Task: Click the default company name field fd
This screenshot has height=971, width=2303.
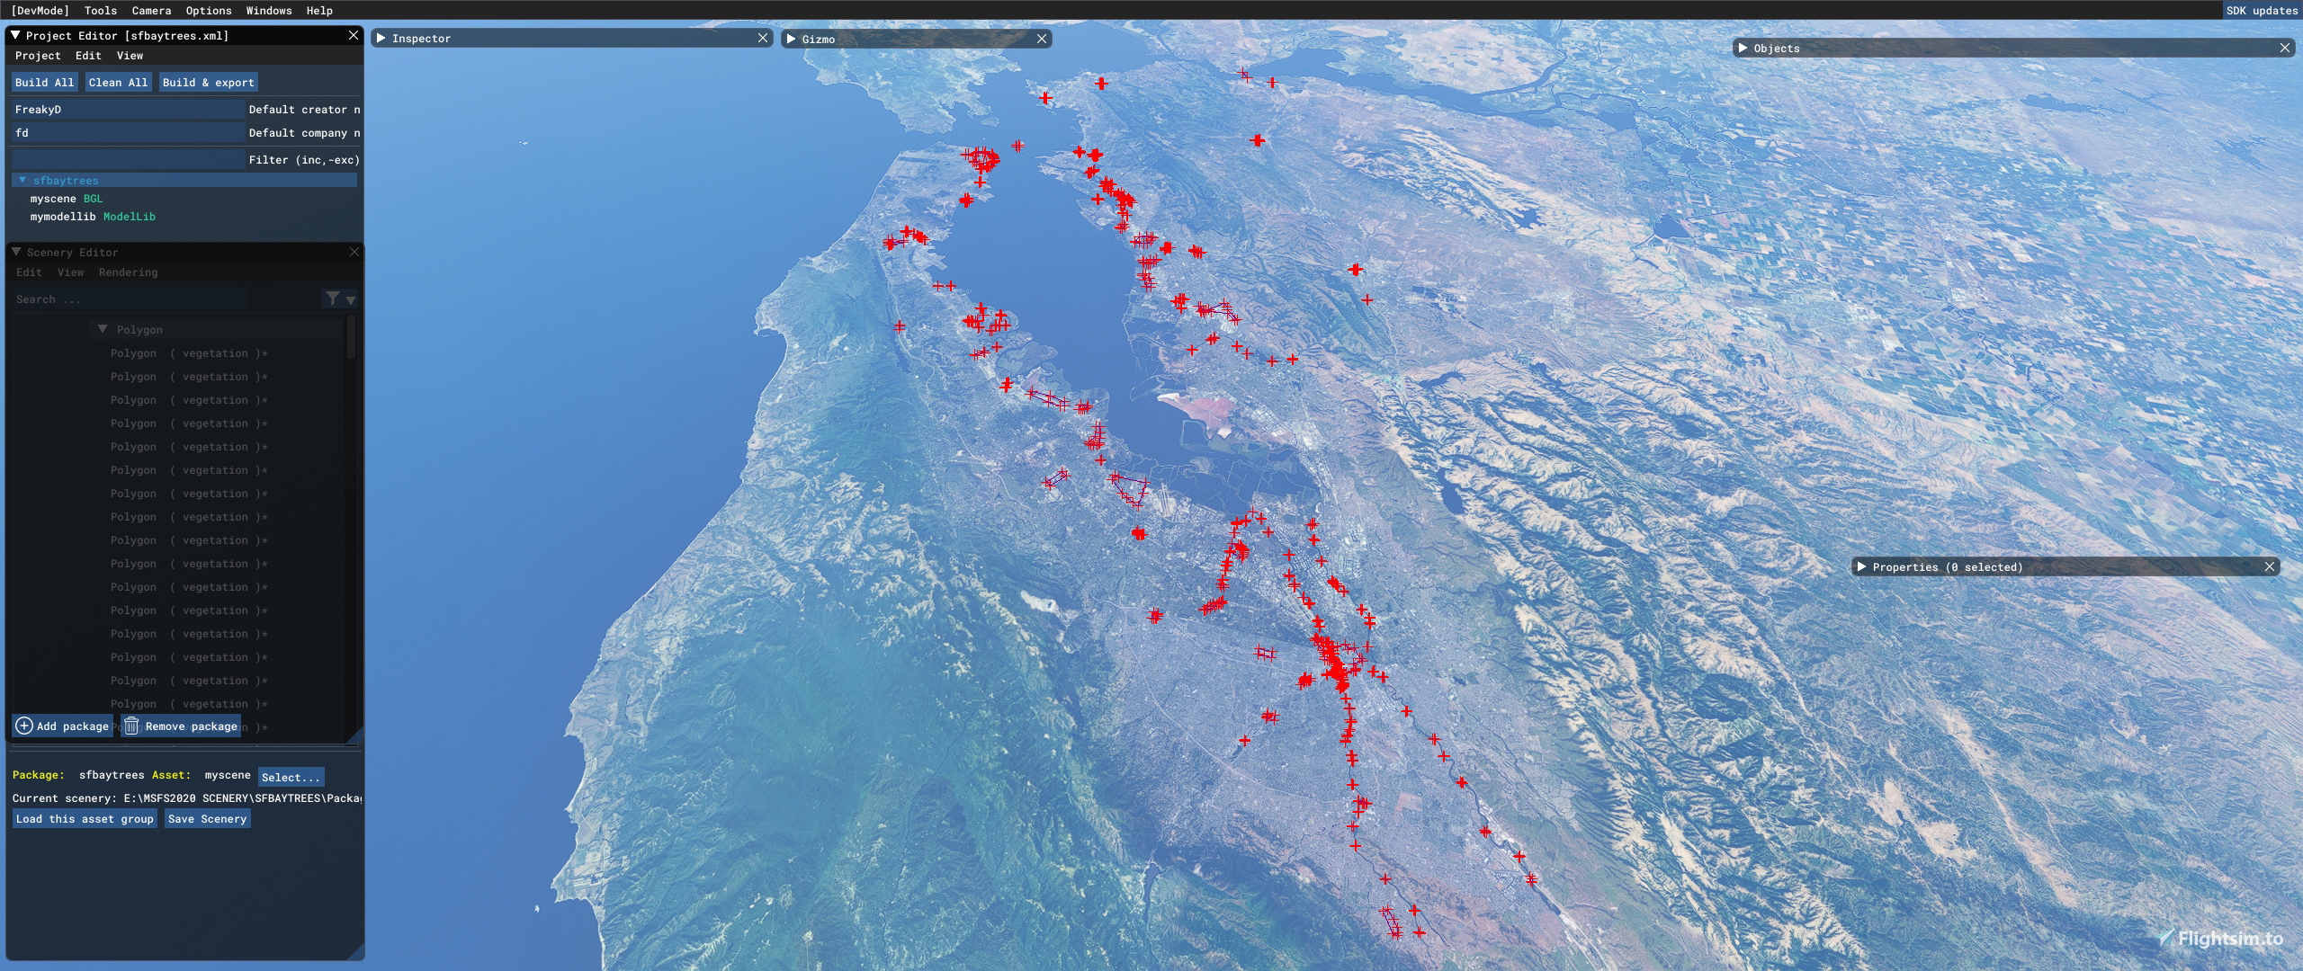Action: coord(128,132)
